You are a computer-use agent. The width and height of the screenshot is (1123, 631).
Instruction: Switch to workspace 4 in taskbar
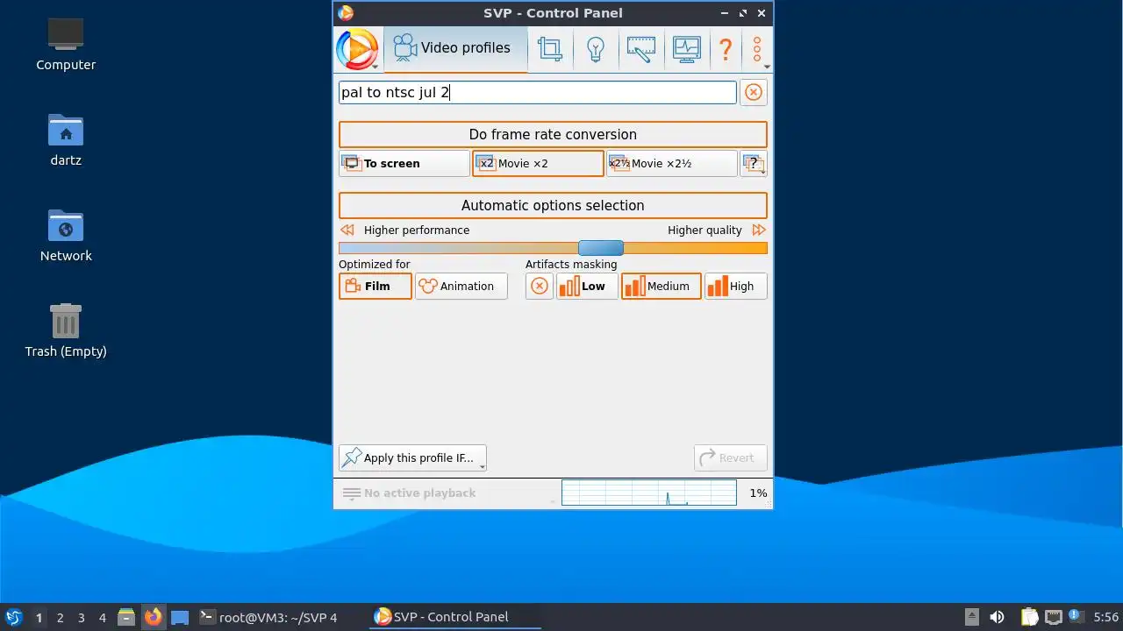point(102,618)
